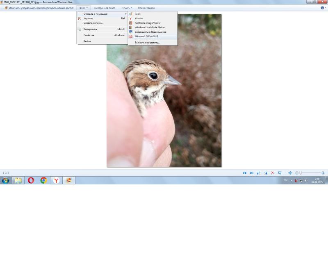The image size is (328, 277).
Task: Go to the next photo
Action: coord(252,173)
